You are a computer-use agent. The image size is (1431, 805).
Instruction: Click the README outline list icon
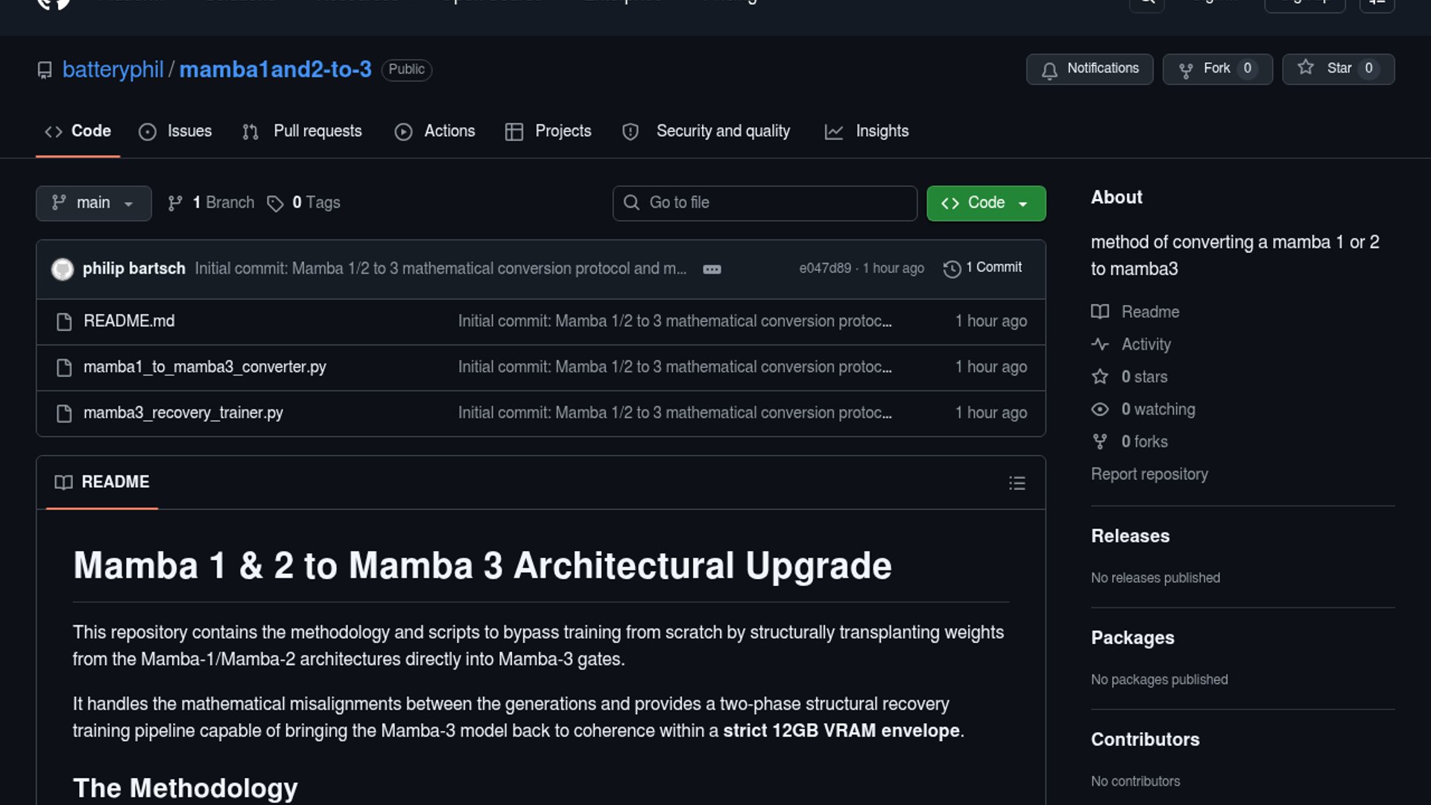click(x=1017, y=483)
